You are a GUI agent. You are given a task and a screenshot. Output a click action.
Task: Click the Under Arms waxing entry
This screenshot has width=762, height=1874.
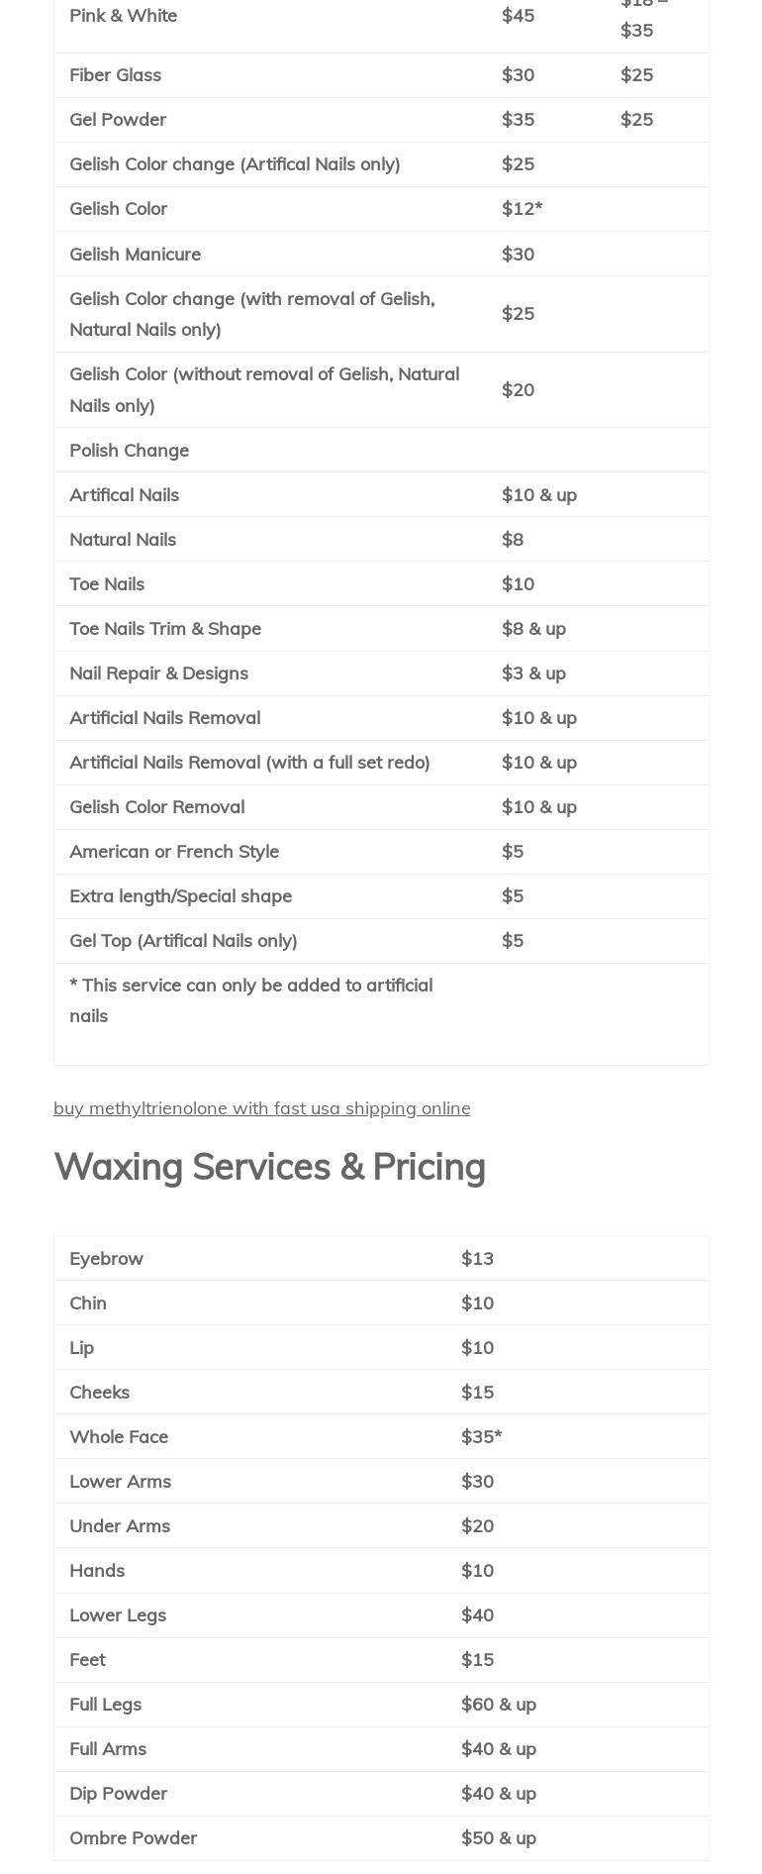(120, 1526)
